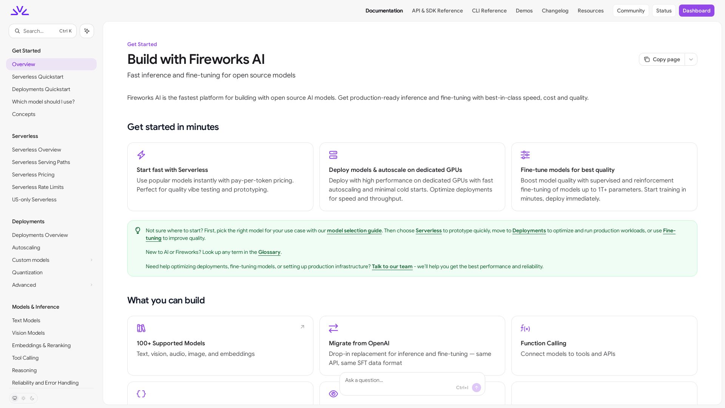The image size is (725, 408).
Task: Open Embeddings & Reranking page
Action: click(x=51, y=345)
